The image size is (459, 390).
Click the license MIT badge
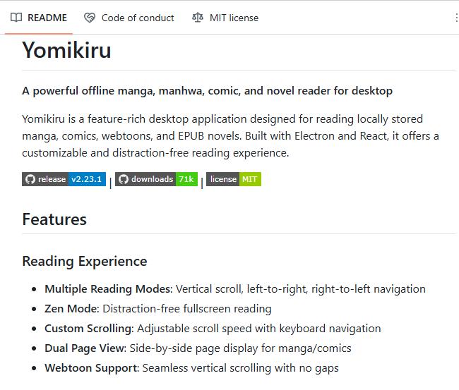234,179
